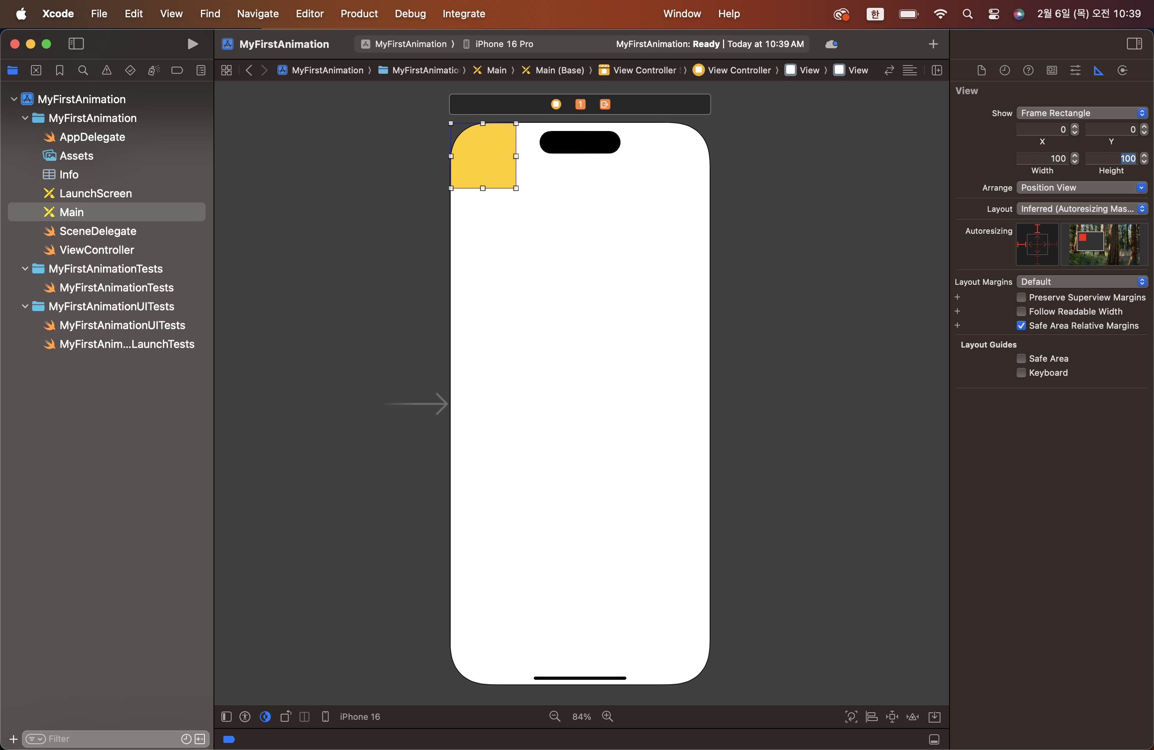Open the Connections inspector icon

pyautogui.click(x=1122, y=71)
